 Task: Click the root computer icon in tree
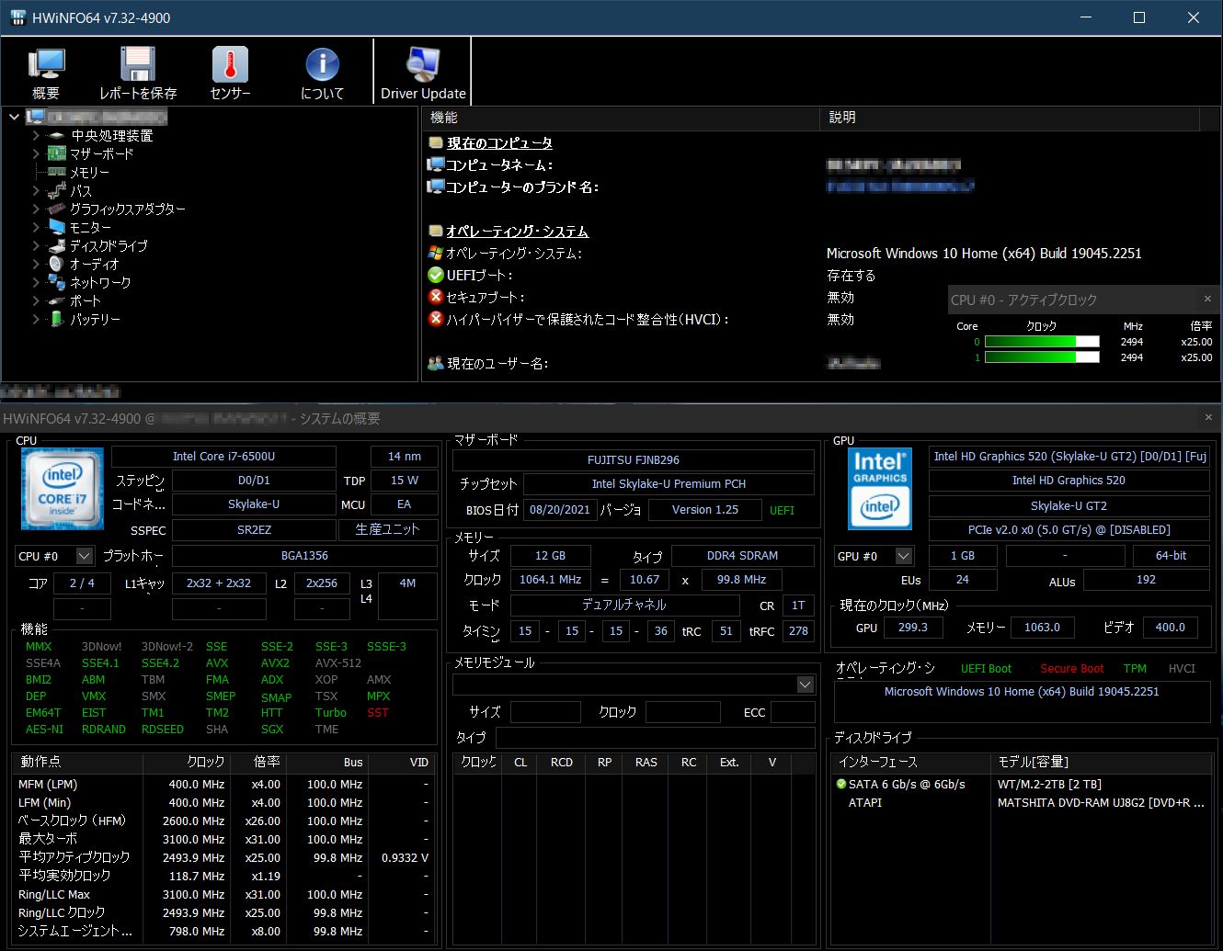click(x=35, y=117)
